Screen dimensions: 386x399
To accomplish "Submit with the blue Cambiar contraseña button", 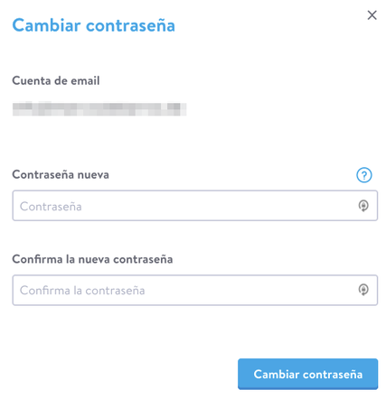I will click(307, 374).
